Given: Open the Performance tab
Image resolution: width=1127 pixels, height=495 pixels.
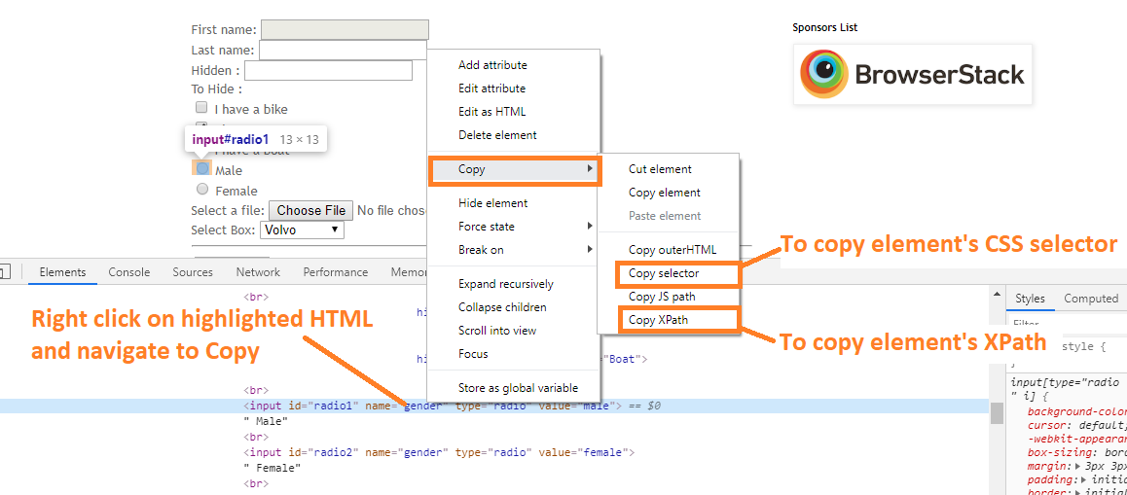Looking at the screenshot, I should (x=336, y=272).
